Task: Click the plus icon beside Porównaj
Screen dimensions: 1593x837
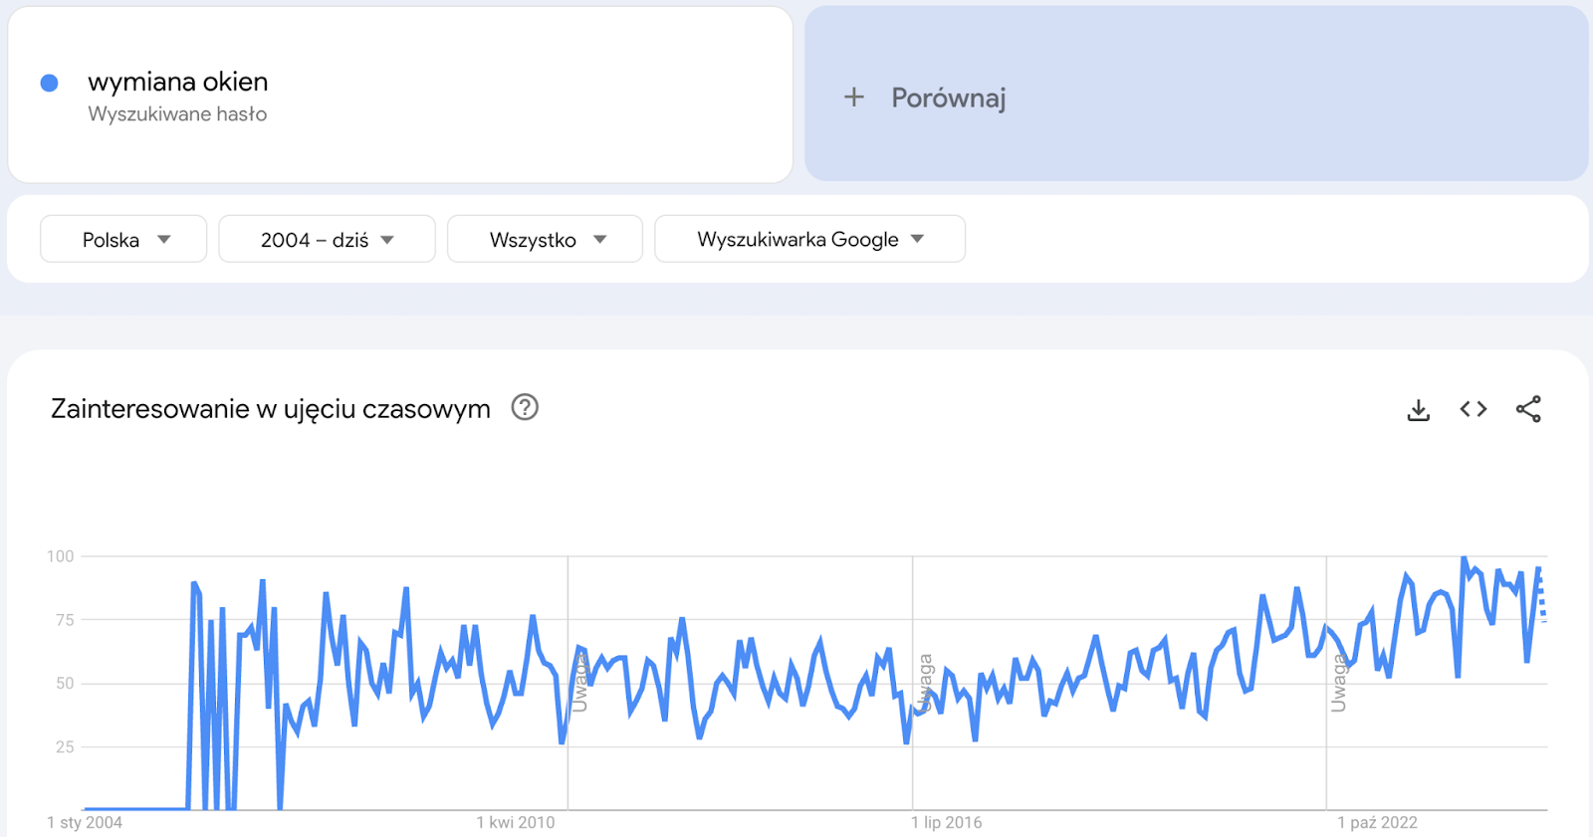Action: (x=853, y=98)
